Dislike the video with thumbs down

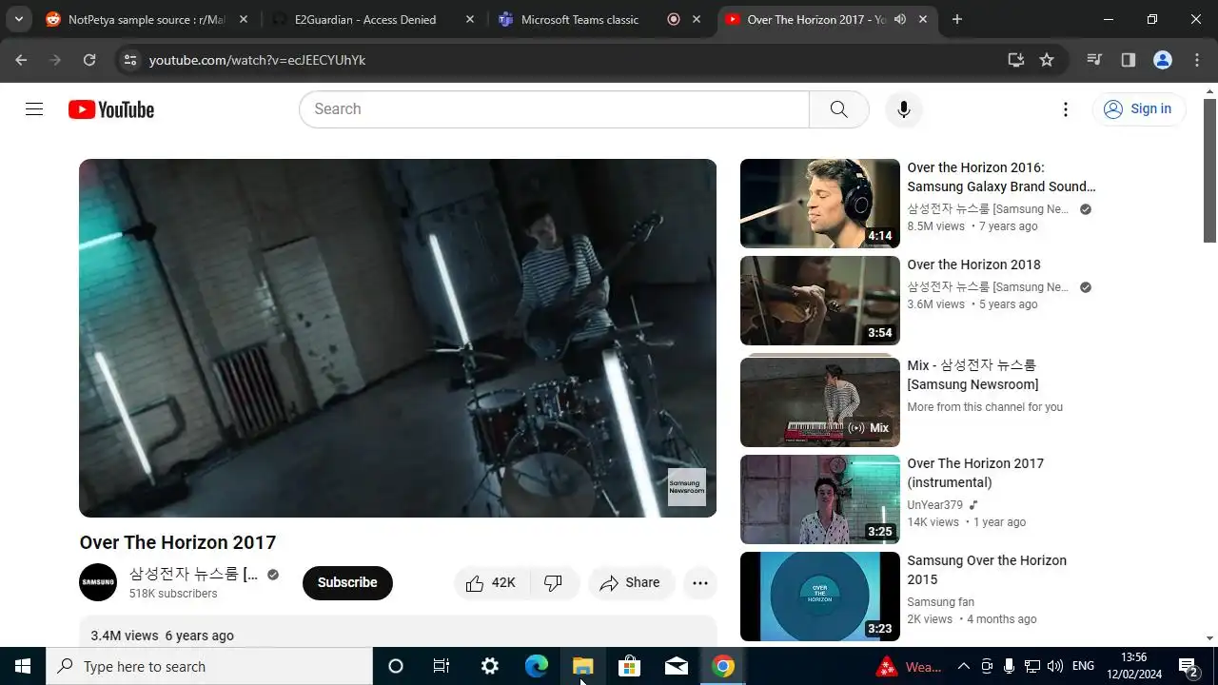pos(553,583)
